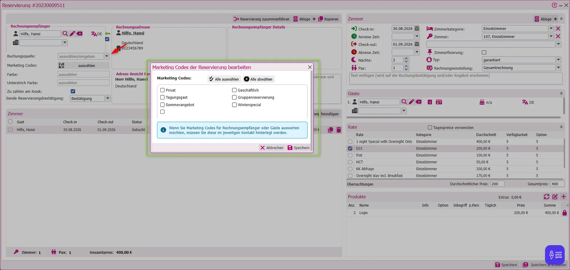The width and height of the screenshot is (570, 270).
Task: Open the Typ dropdown showing garantiert
Action: (x=558, y=60)
